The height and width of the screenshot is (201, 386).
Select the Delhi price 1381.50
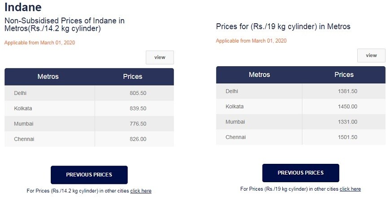(x=347, y=91)
